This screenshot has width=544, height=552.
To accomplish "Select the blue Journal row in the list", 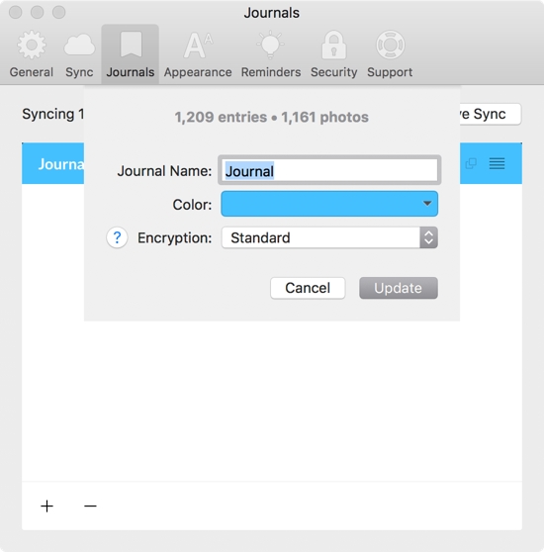I will click(272, 163).
